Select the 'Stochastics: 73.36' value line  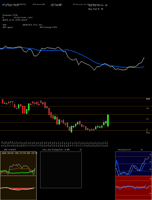[10, 15]
